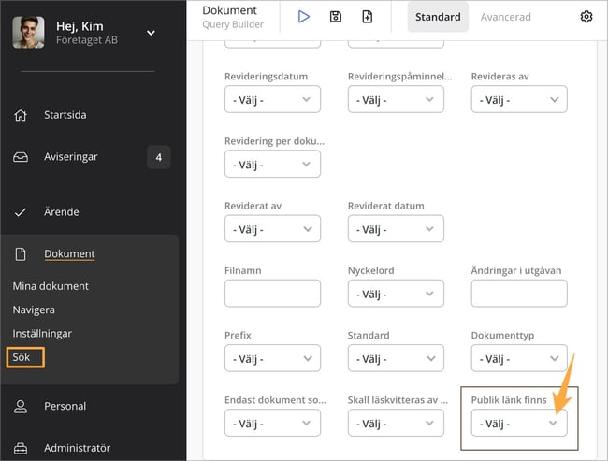Expand the Revideringsdatum dropdown

pos(272,99)
